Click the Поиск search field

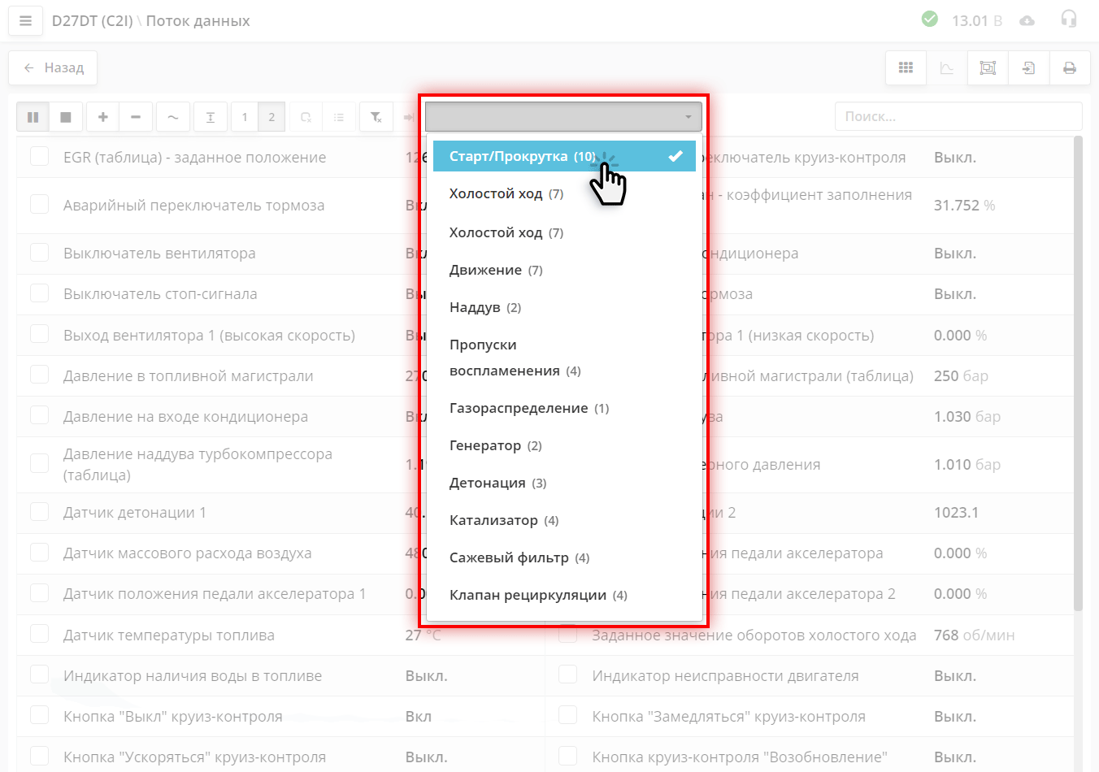pos(958,116)
